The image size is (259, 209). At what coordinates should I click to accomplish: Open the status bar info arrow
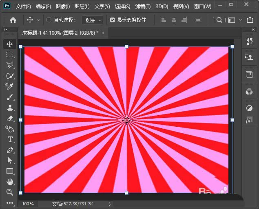click(x=109, y=204)
